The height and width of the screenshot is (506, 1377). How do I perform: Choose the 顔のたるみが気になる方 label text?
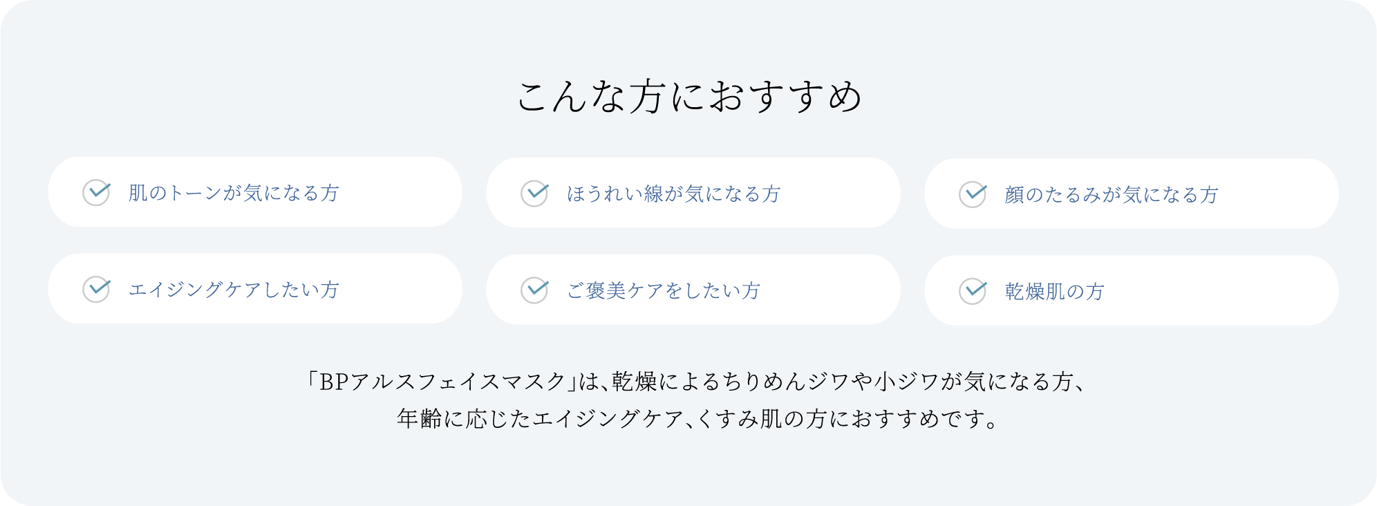click(x=1111, y=195)
